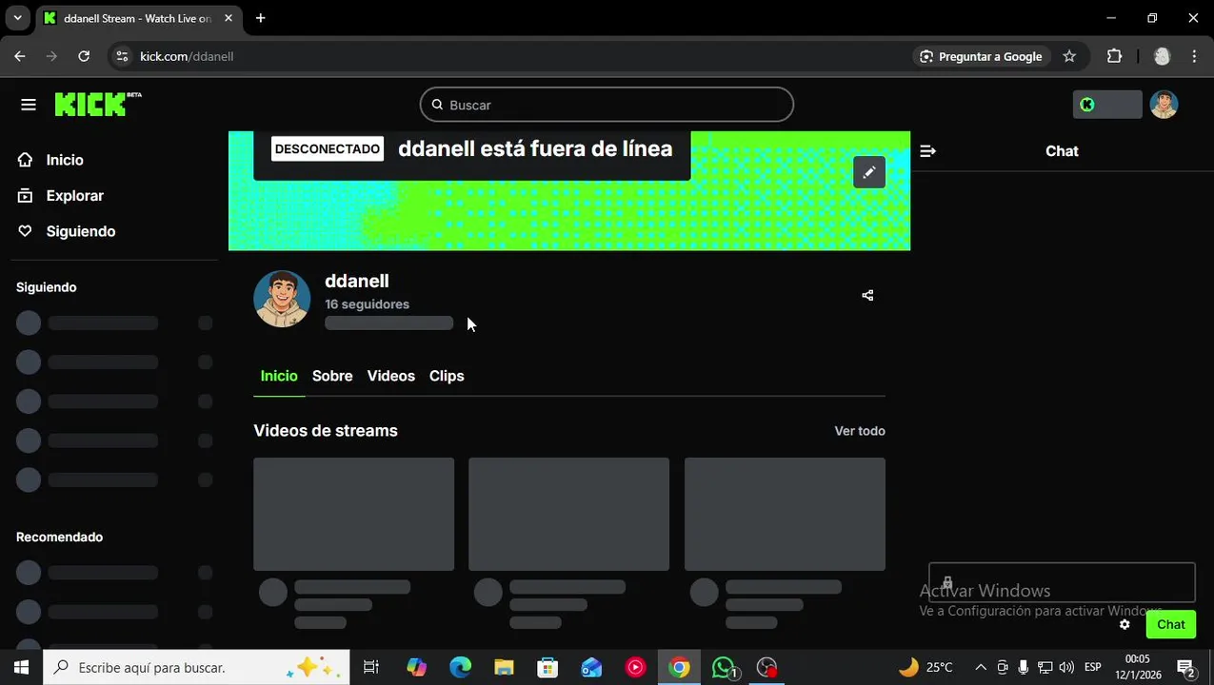The image size is (1214, 685).
Task: Open WhatsApp from the taskbar
Action: click(725, 668)
